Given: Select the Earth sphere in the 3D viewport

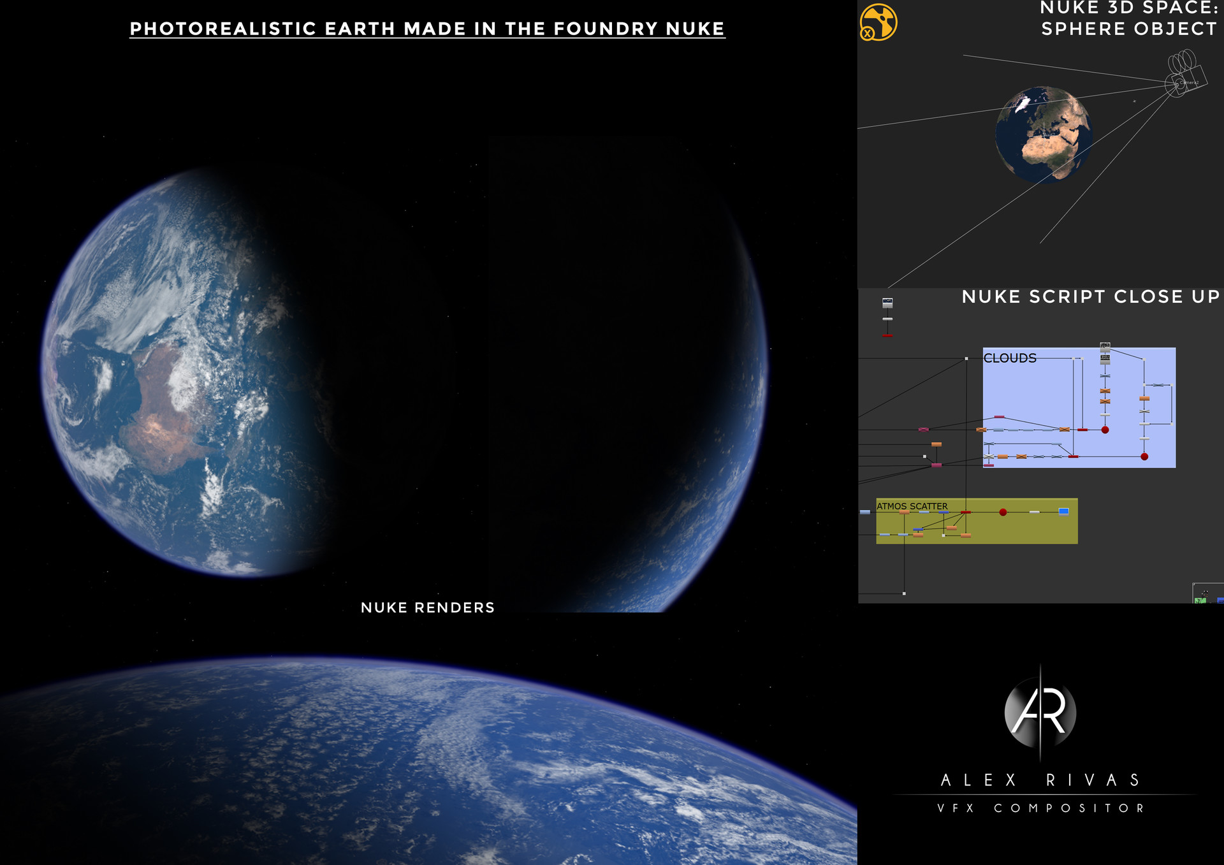Looking at the screenshot, I should tap(1044, 134).
